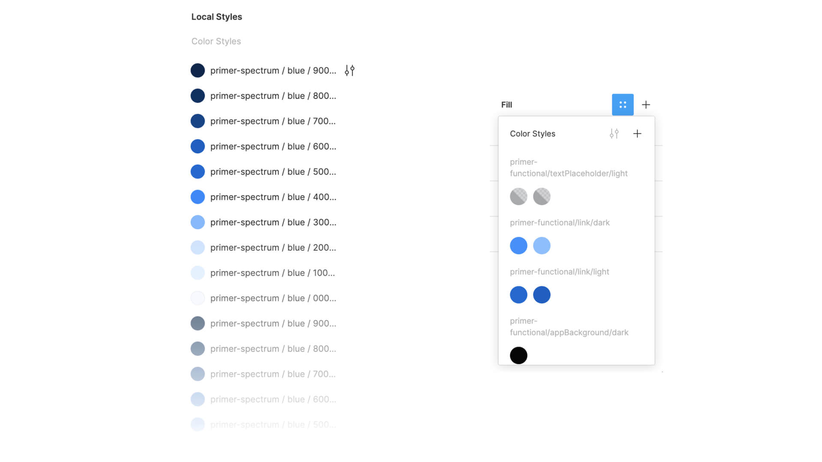The height and width of the screenshot is (462, 822).
Task: Click primer-spectrum / blue / 500 style row
Action: [x=273, y=172]
